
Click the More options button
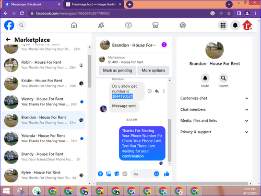coord(153,71)
